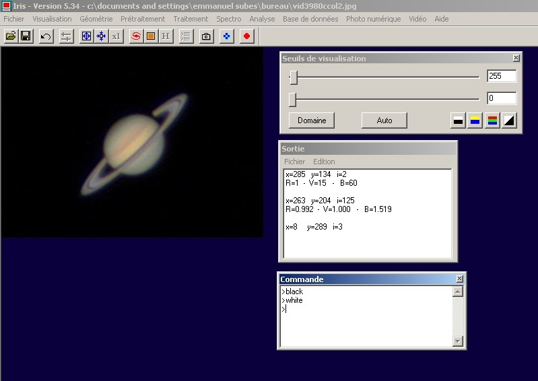Select the yellow-blue palette icon
Viewport: 538px width, 381px height.
[x=475, y=120]
